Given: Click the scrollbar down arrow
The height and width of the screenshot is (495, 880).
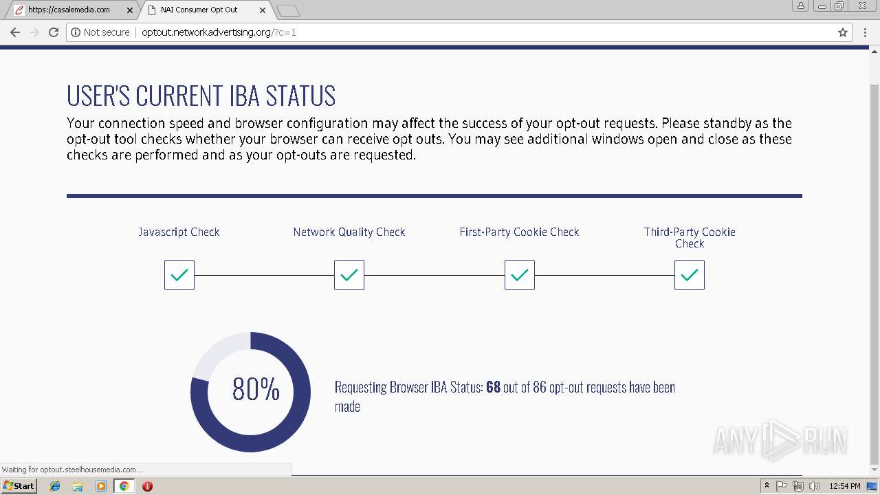Looking at the screenshot, I should tap(874, 470).
